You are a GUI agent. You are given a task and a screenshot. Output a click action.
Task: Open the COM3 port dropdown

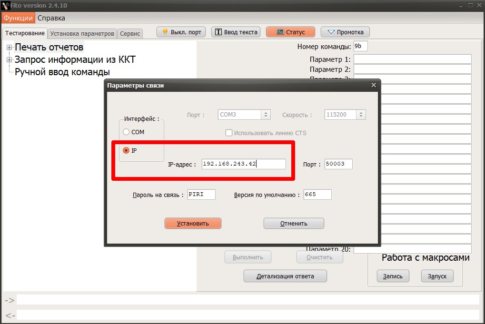click(266, 115)
